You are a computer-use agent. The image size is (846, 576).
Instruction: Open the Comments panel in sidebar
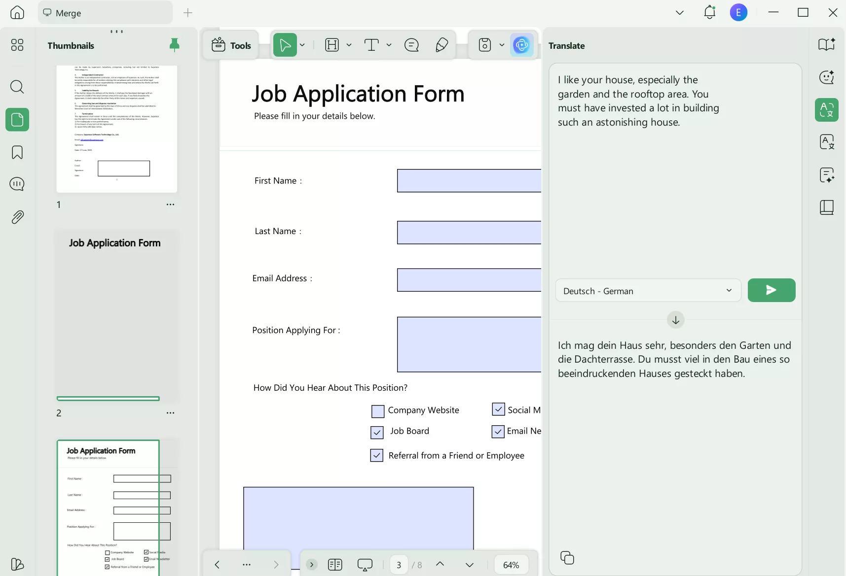click(17, 184)
